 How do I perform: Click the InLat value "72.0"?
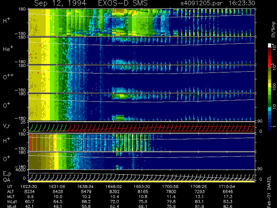coord(115,201)
